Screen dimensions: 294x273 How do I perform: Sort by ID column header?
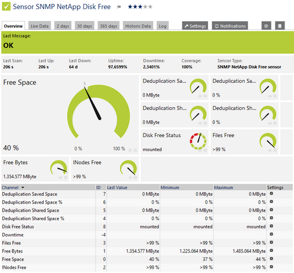coord(98,188)
